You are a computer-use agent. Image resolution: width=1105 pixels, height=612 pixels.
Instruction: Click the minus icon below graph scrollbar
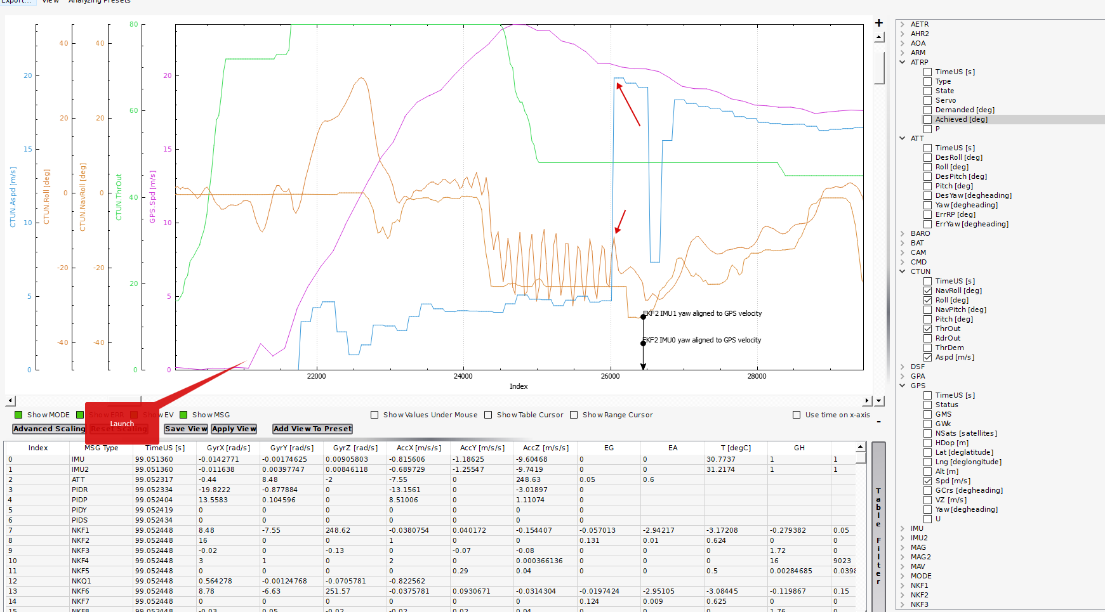coord(879,422)
